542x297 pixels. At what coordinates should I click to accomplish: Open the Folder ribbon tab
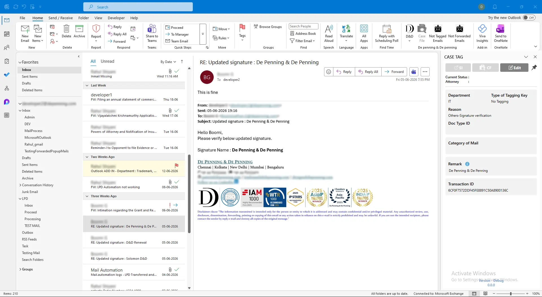click(84, 18)
